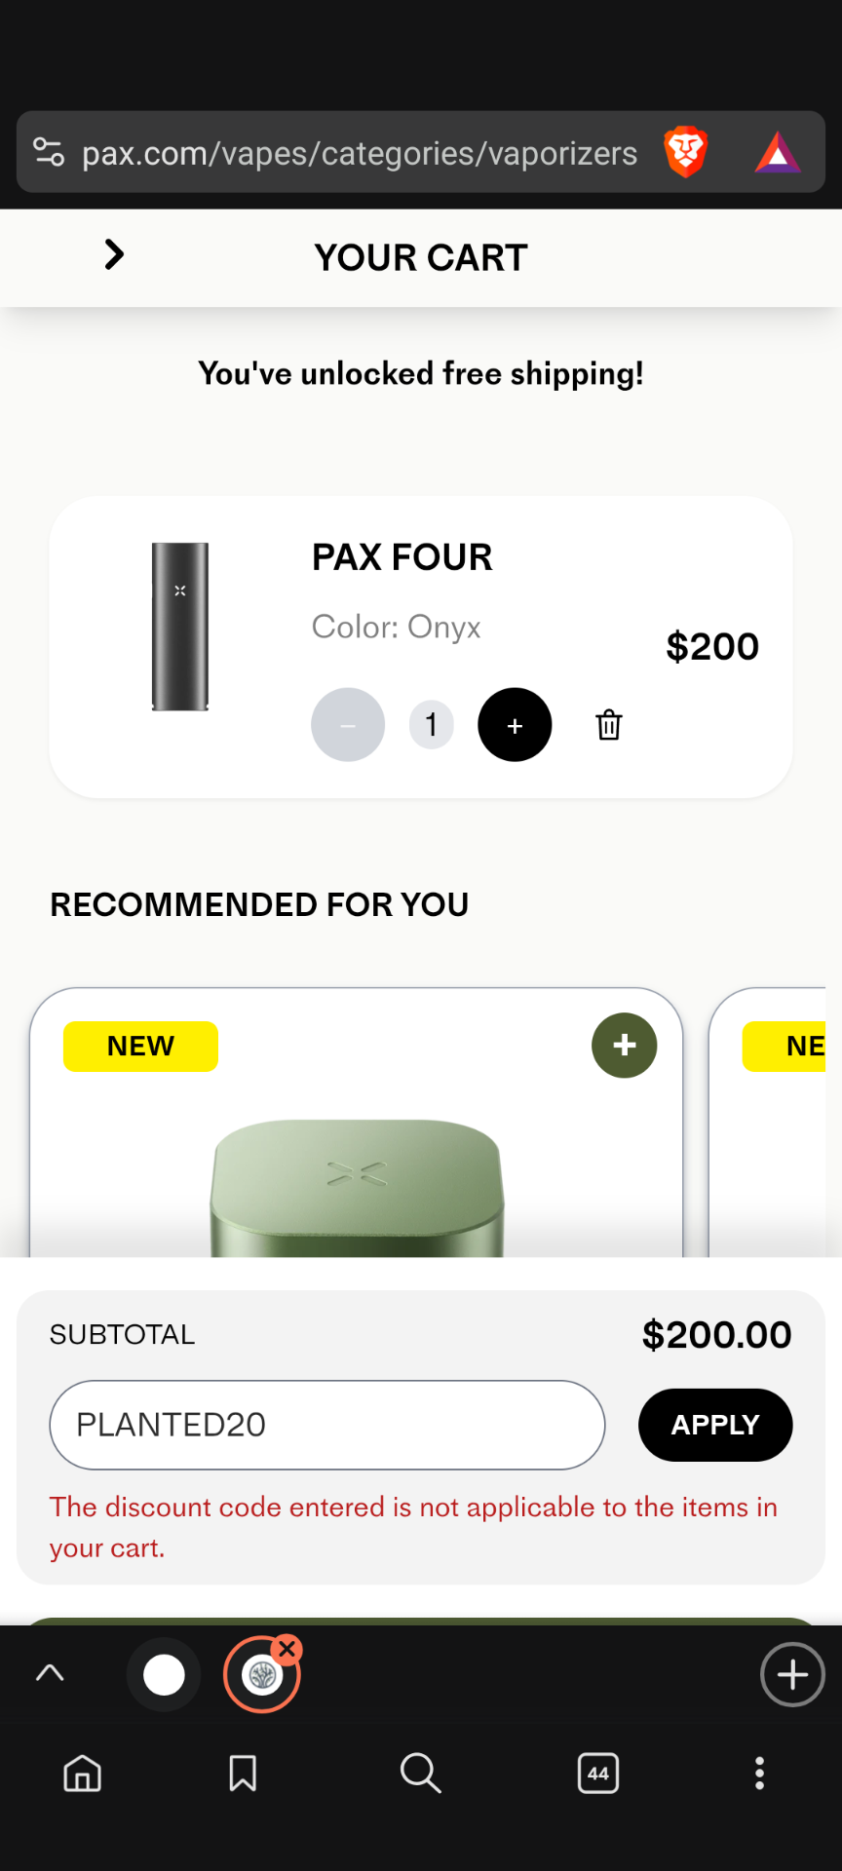Open the bookmarks icon in bottom bar

coord(243,1773)
